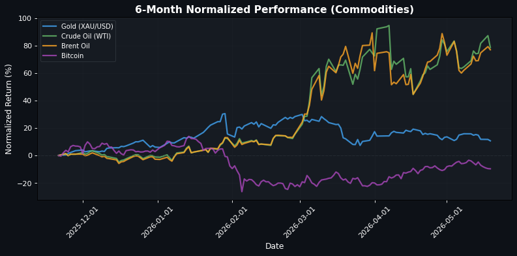Click the green Crude Oil peak near 95%
This screenshot has width=517, height=256.
(389, 25)
